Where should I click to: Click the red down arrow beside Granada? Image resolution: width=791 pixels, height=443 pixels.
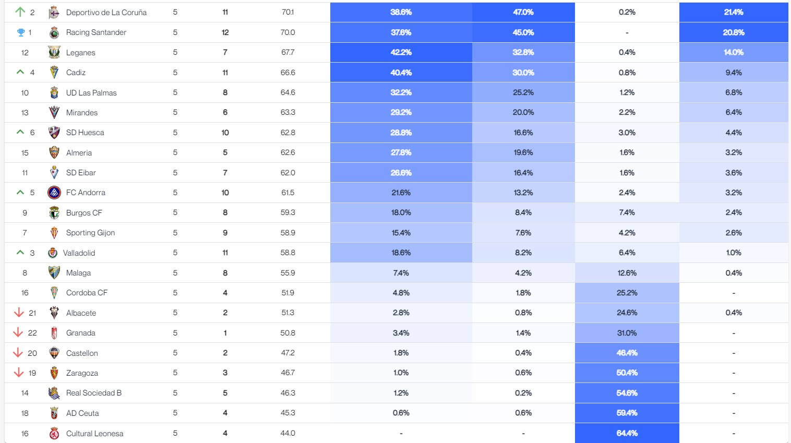(x=18, y=332)
